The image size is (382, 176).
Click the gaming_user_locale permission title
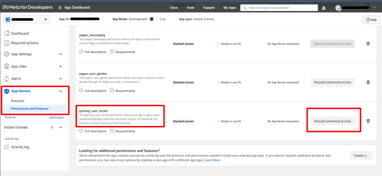click(93, 111)
